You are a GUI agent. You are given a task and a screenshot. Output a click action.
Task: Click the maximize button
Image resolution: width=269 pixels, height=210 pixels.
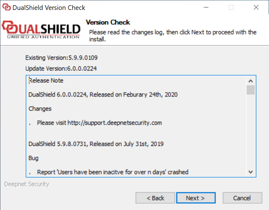(231, 7)
